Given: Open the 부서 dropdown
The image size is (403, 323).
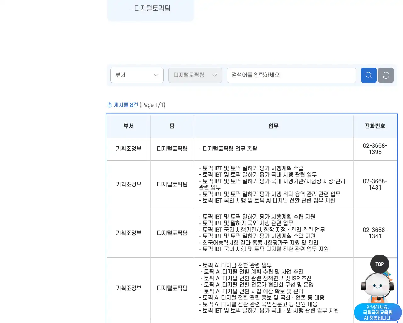Looking at the screenshot, I should 137,75.
